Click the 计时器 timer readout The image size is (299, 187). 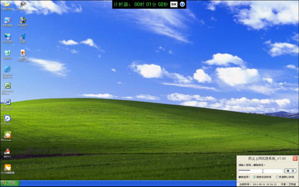pos(141,4)
